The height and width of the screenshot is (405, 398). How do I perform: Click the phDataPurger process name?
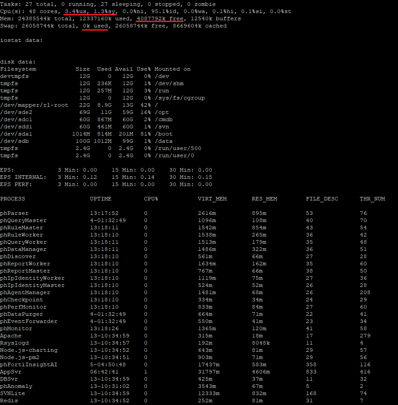pyautogui.click(x=22, y=314)
